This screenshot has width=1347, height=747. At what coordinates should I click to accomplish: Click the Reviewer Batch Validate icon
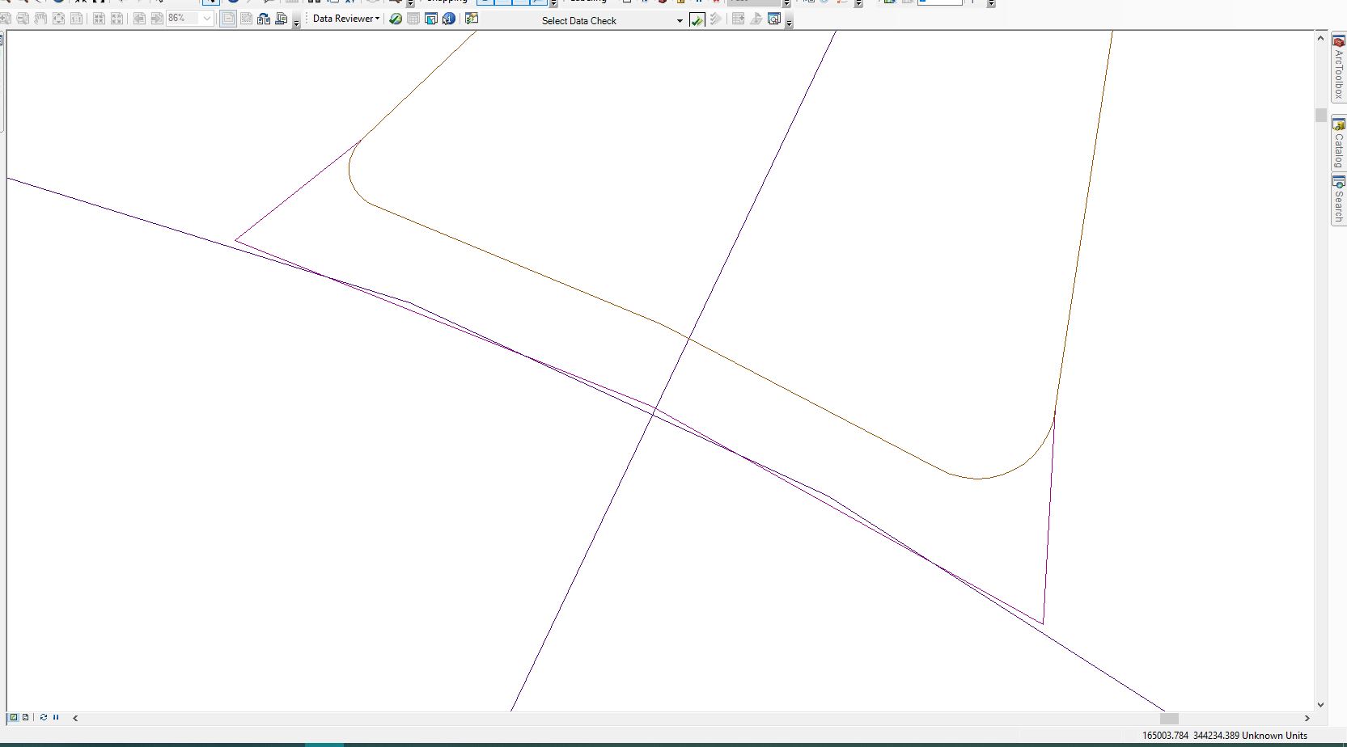pos(472,19)
